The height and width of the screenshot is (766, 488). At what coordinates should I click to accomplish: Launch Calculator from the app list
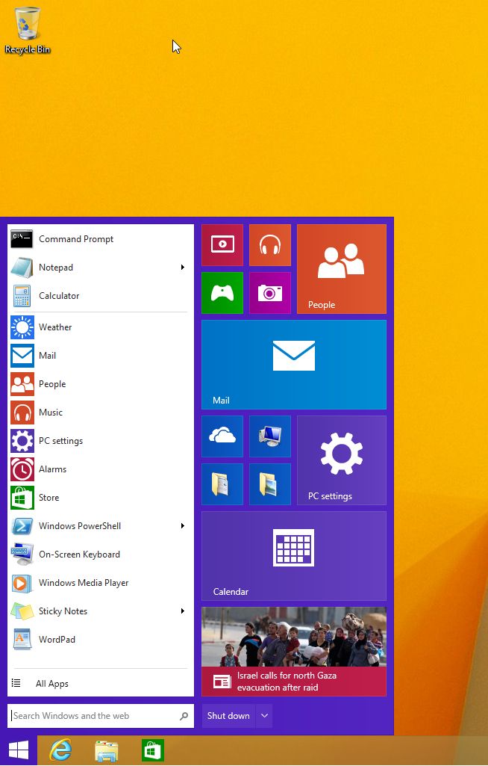pos(99,295)
